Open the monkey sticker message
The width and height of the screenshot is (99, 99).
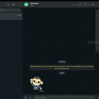click(x=37, y=83)
